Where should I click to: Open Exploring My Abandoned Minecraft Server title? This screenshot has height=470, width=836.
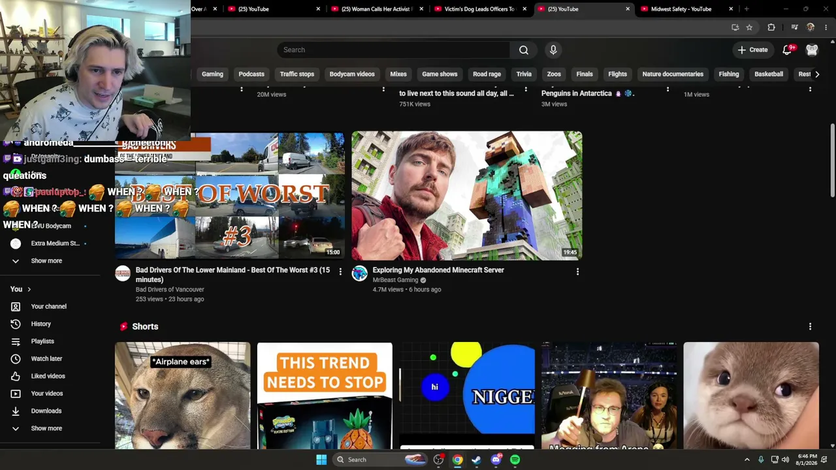[x=438, y=270]
